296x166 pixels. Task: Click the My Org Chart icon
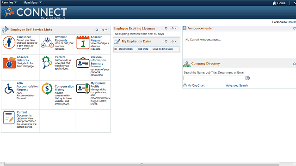click(x=185, y=85)
